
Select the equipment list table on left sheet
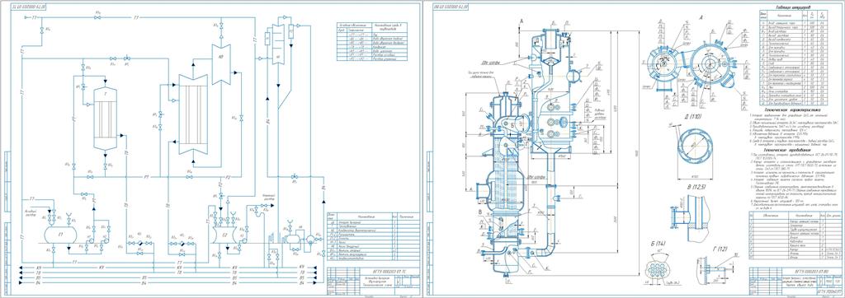[374, 236]
